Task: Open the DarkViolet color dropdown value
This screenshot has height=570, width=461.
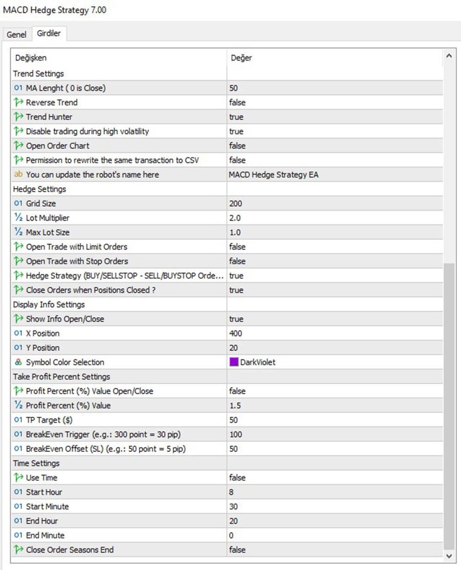Action: 258,362
